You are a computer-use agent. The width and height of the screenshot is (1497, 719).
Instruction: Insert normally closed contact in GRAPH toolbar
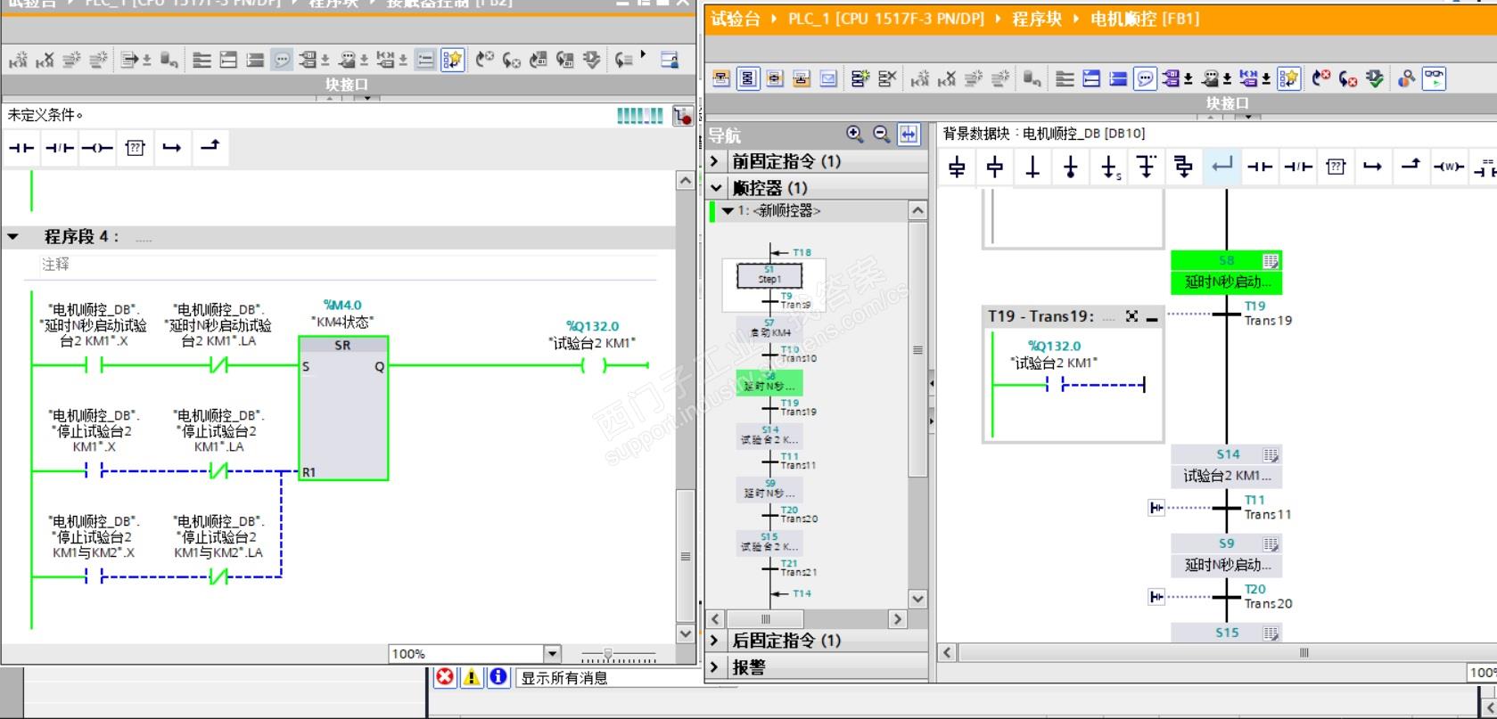(1297, 167)
